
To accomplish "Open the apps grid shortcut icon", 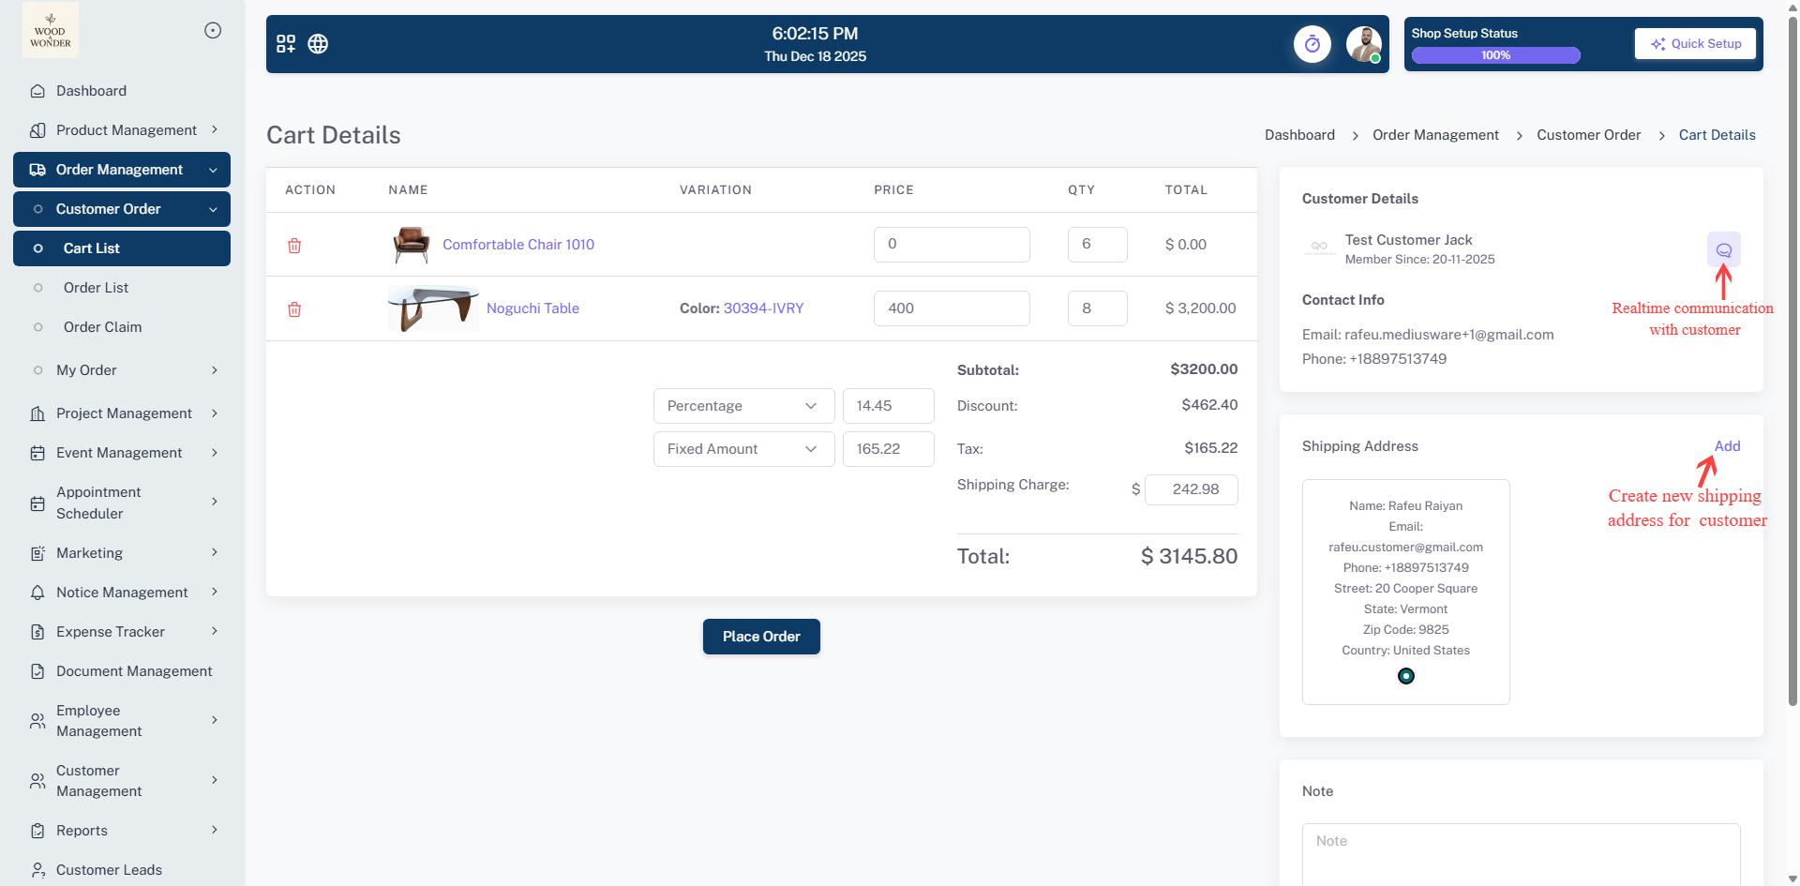I will coord(286,44).
